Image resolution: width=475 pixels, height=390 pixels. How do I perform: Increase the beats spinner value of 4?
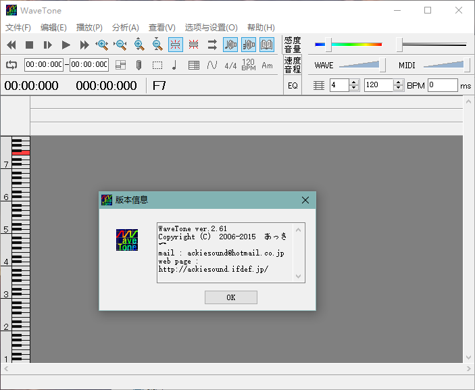coord(354,82)
